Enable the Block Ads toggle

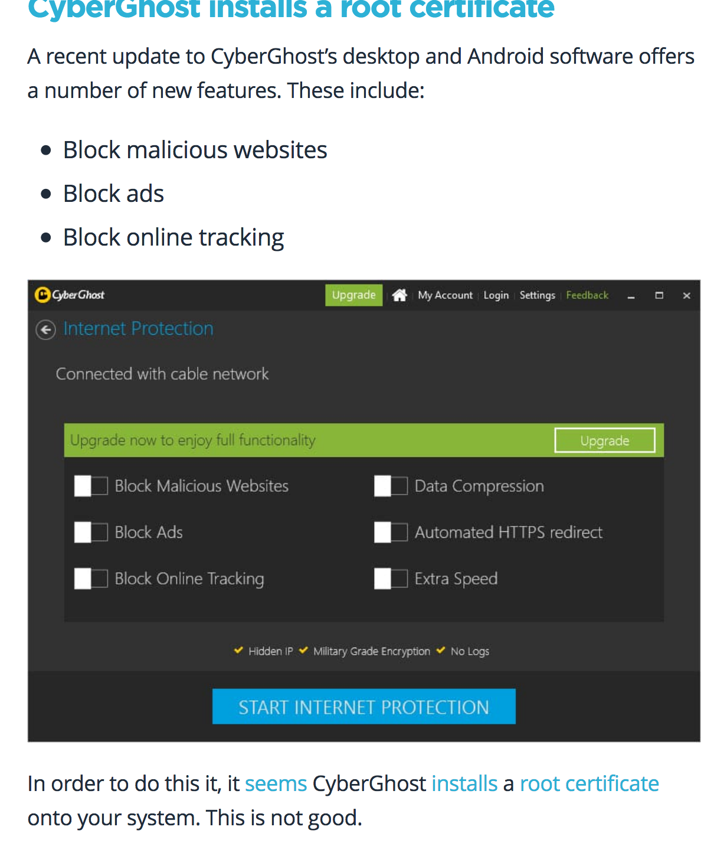pos(91,532)
